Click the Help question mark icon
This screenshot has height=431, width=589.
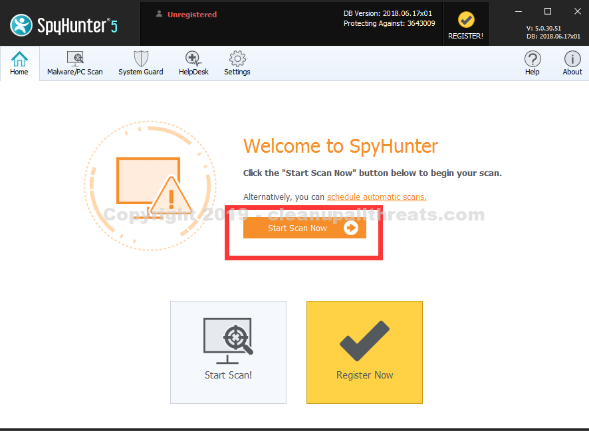532,64
